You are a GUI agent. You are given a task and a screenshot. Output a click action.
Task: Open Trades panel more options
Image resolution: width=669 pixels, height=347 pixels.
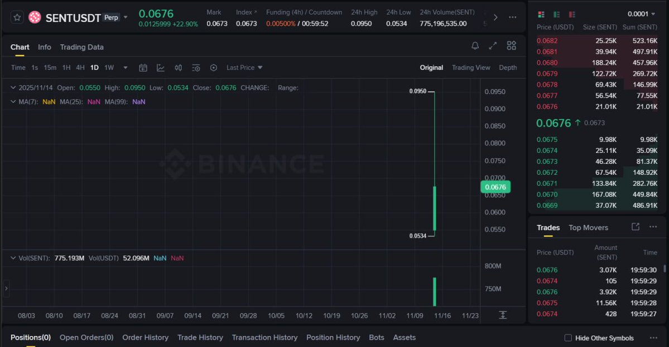tap(653, 227)
